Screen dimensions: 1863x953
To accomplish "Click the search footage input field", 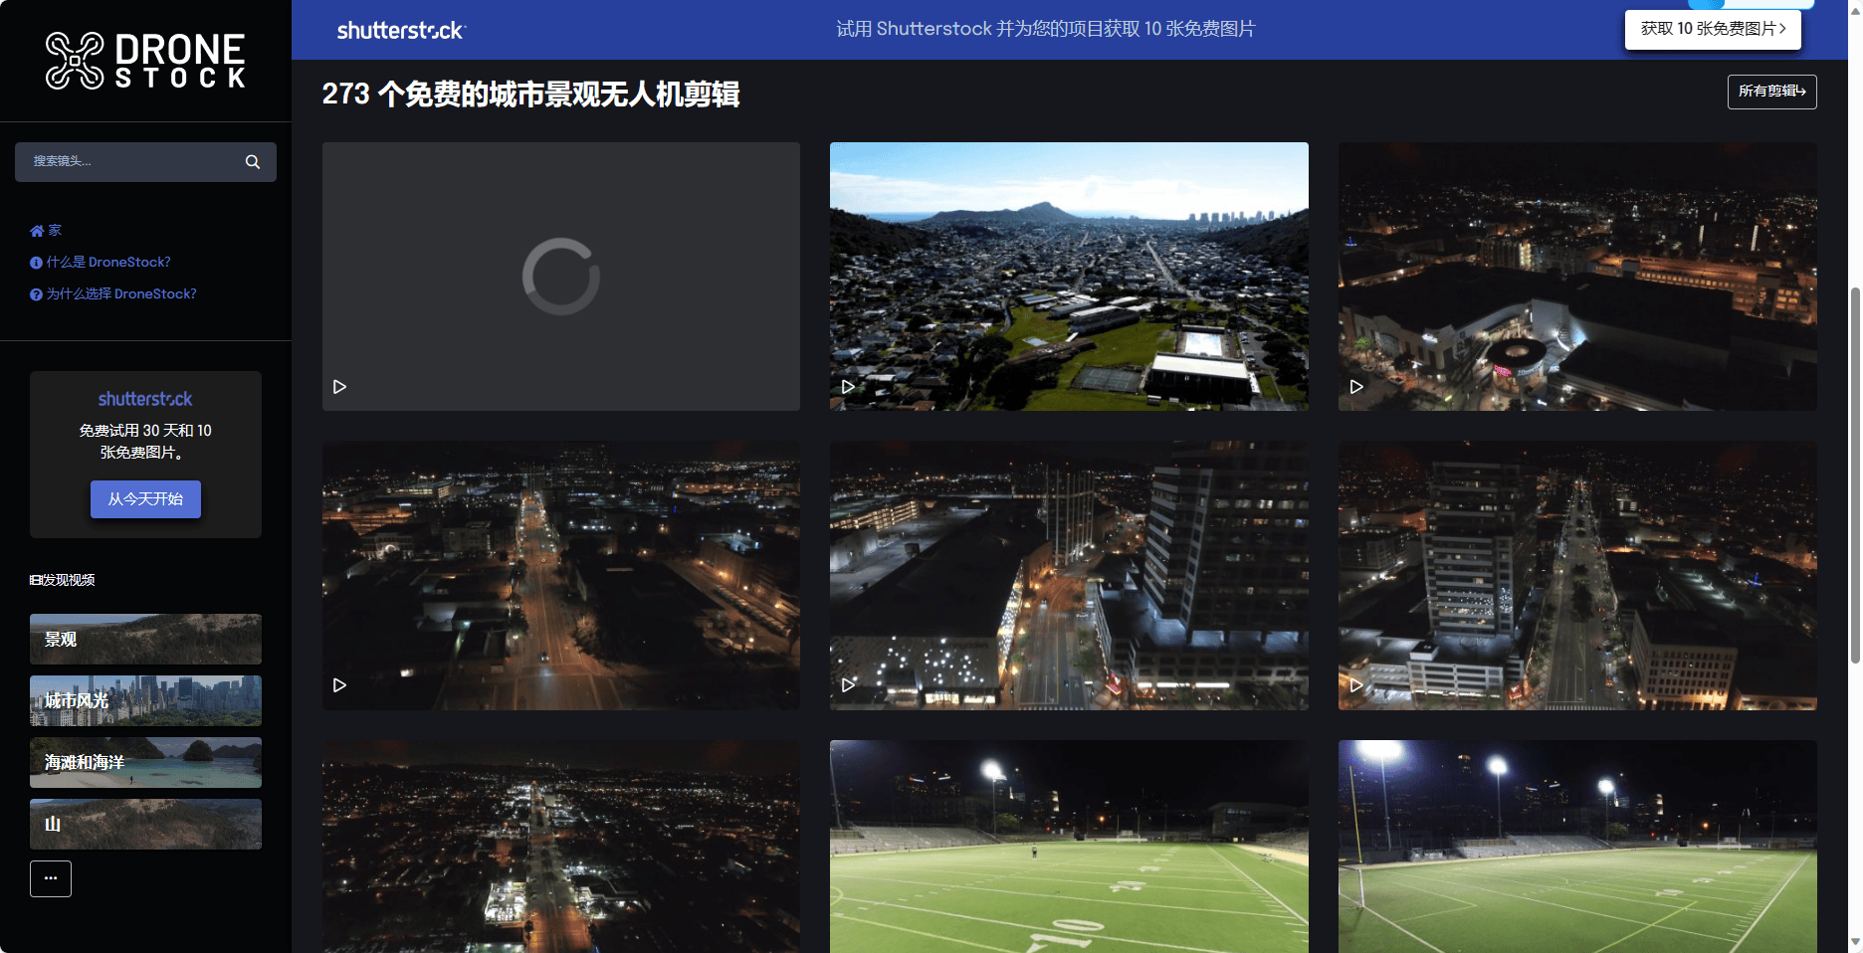I will (129, 162).
